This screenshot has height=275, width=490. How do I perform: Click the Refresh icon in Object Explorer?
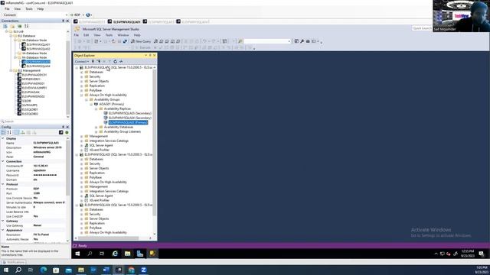[x=116, y=61]
